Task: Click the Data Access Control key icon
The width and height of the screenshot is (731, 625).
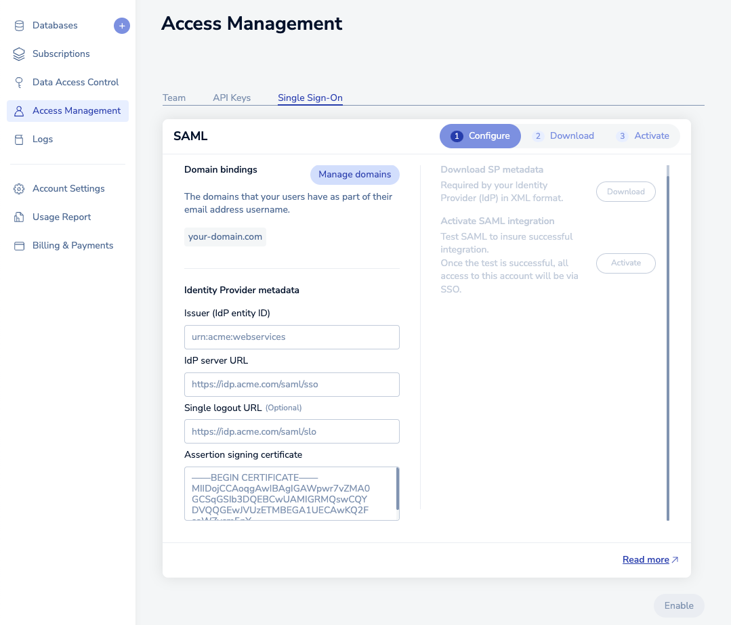Action: pyautogui.click(x=19, y=83)
